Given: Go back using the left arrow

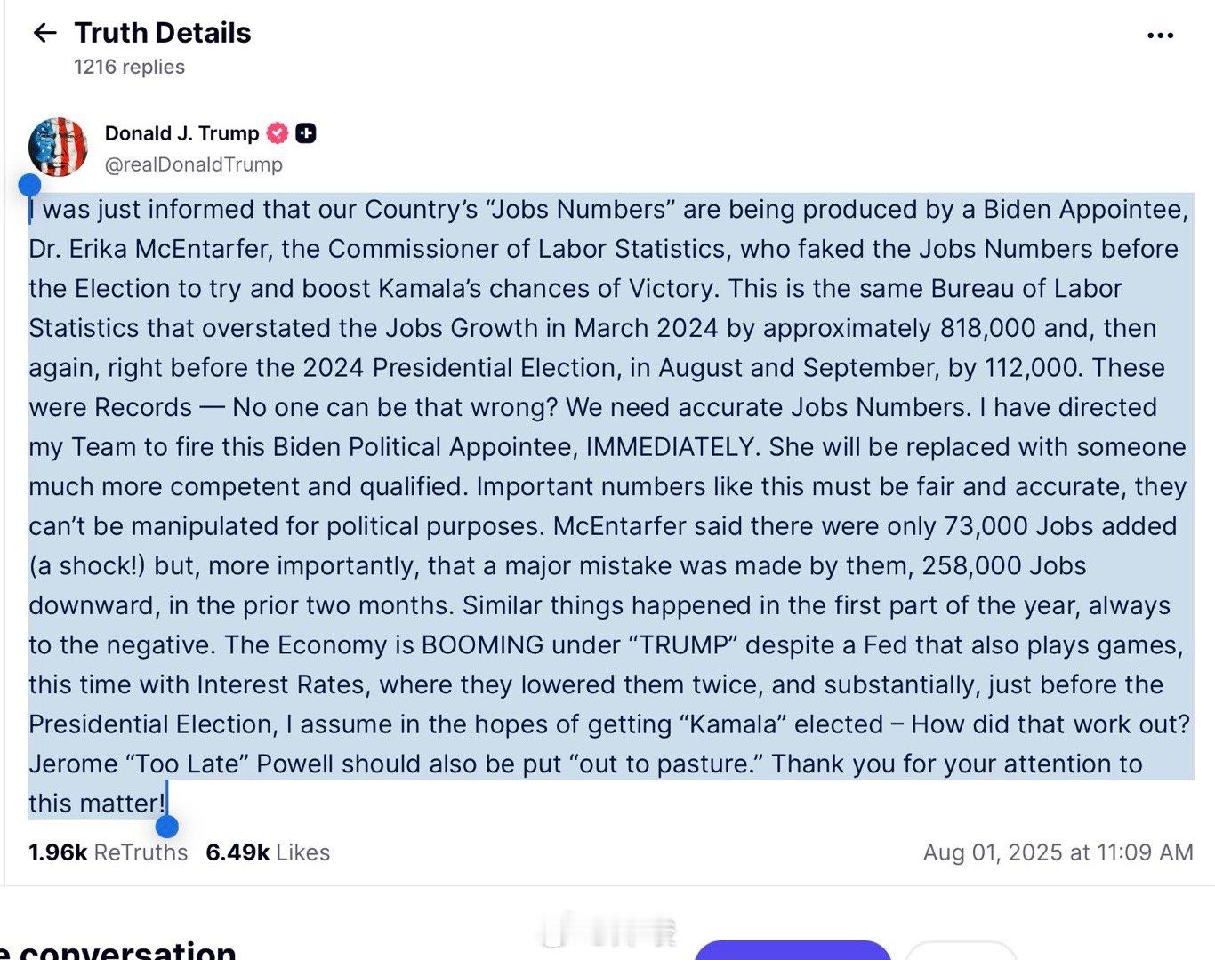Looking at the screenshot, I should pyautogui.click(x=44, y=33).
